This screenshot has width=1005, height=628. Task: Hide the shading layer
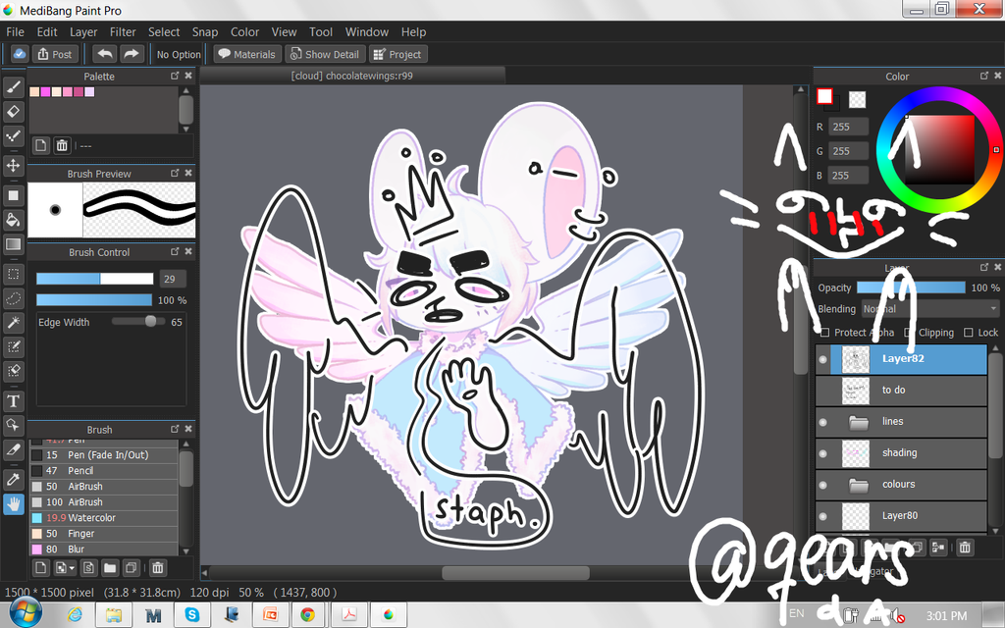[823, 453]
